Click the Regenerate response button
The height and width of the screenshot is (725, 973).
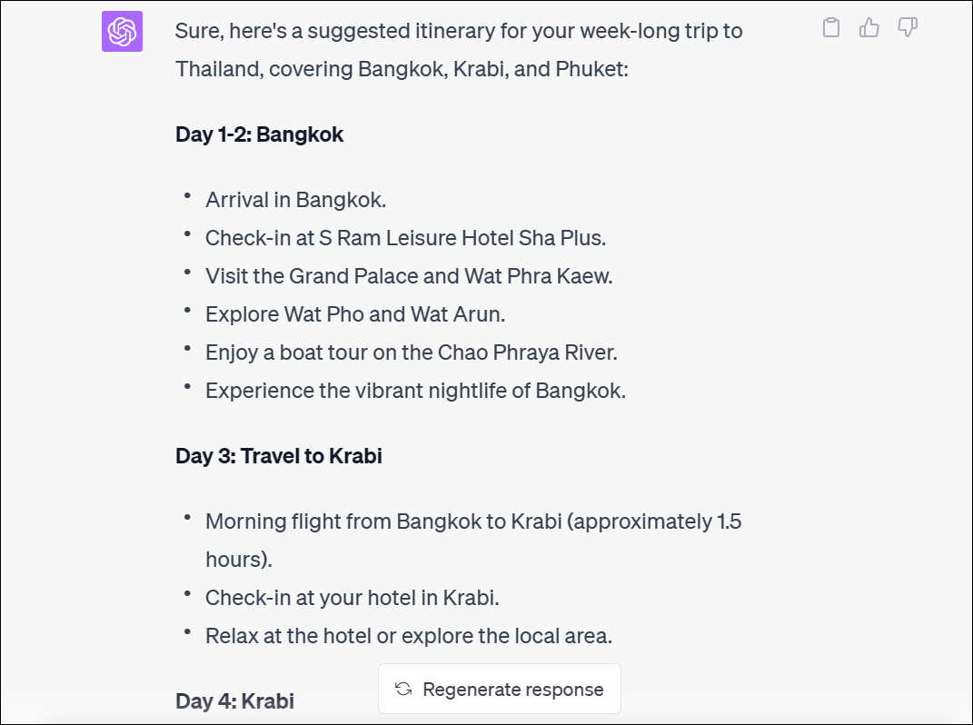[x=500, y=689]
